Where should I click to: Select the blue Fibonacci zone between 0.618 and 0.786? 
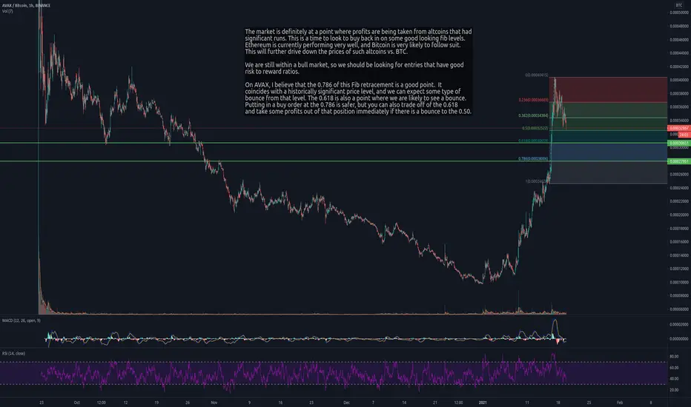(608, 152)
